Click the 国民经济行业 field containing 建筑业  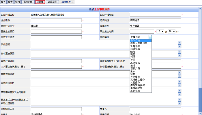[56, 26]
